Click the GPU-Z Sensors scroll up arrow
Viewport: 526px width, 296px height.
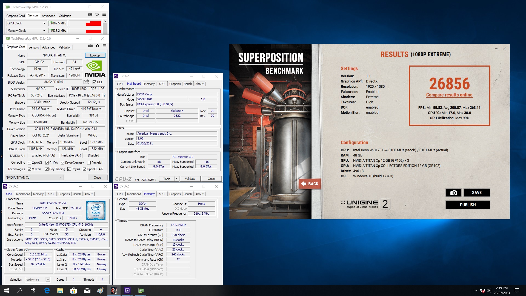(105, 21)
